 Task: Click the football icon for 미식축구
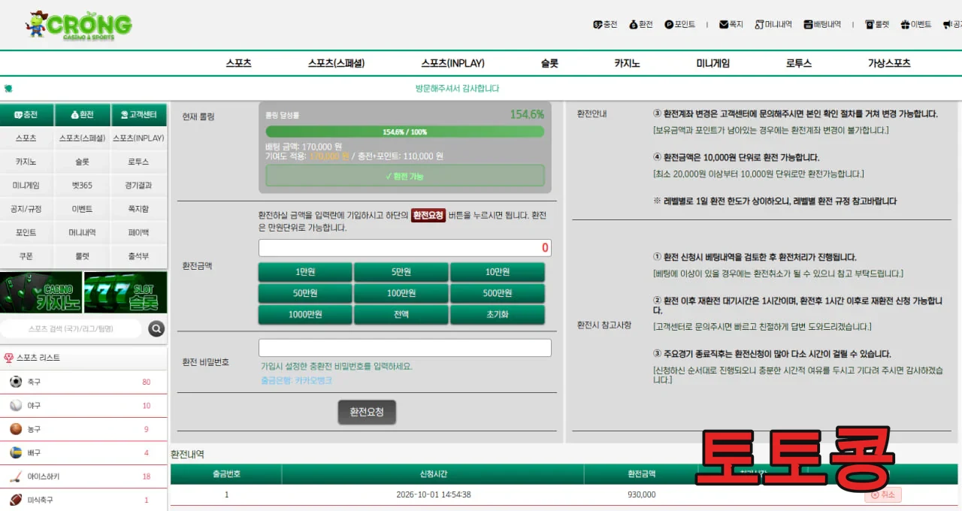click(x=16, y=500)
